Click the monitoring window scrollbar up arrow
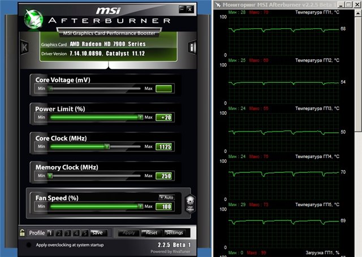362x257 pixels. (x=358, y=13)
